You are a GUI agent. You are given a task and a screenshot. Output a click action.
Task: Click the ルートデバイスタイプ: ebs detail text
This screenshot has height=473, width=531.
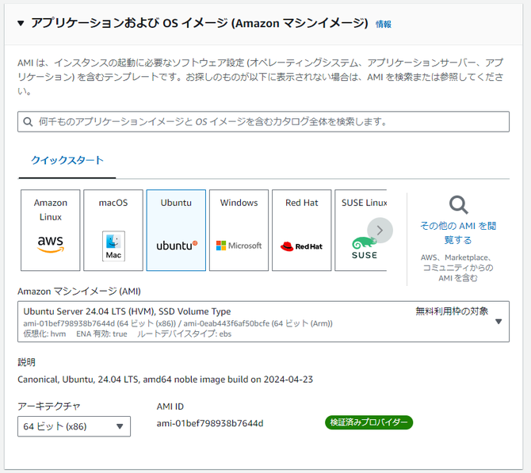coord(185,334)
